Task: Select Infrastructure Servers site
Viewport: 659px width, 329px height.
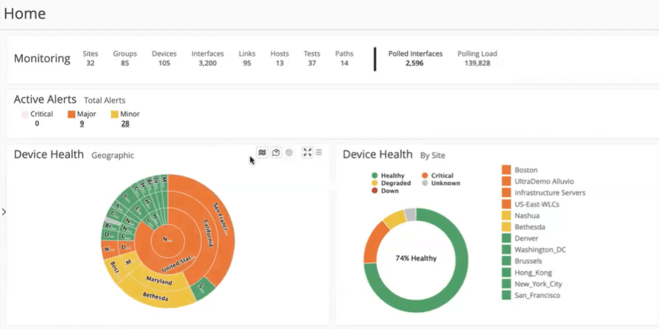Action: point(544,193)
